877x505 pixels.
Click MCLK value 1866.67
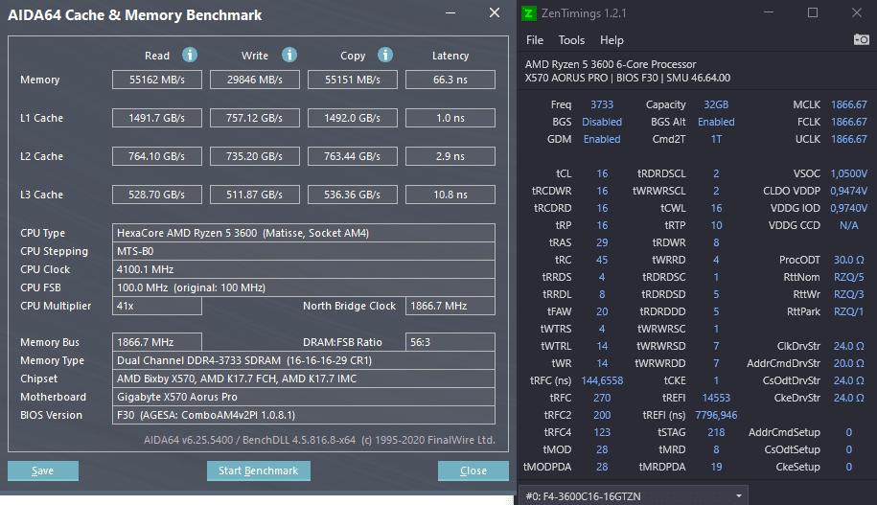[x=848, y=104]
